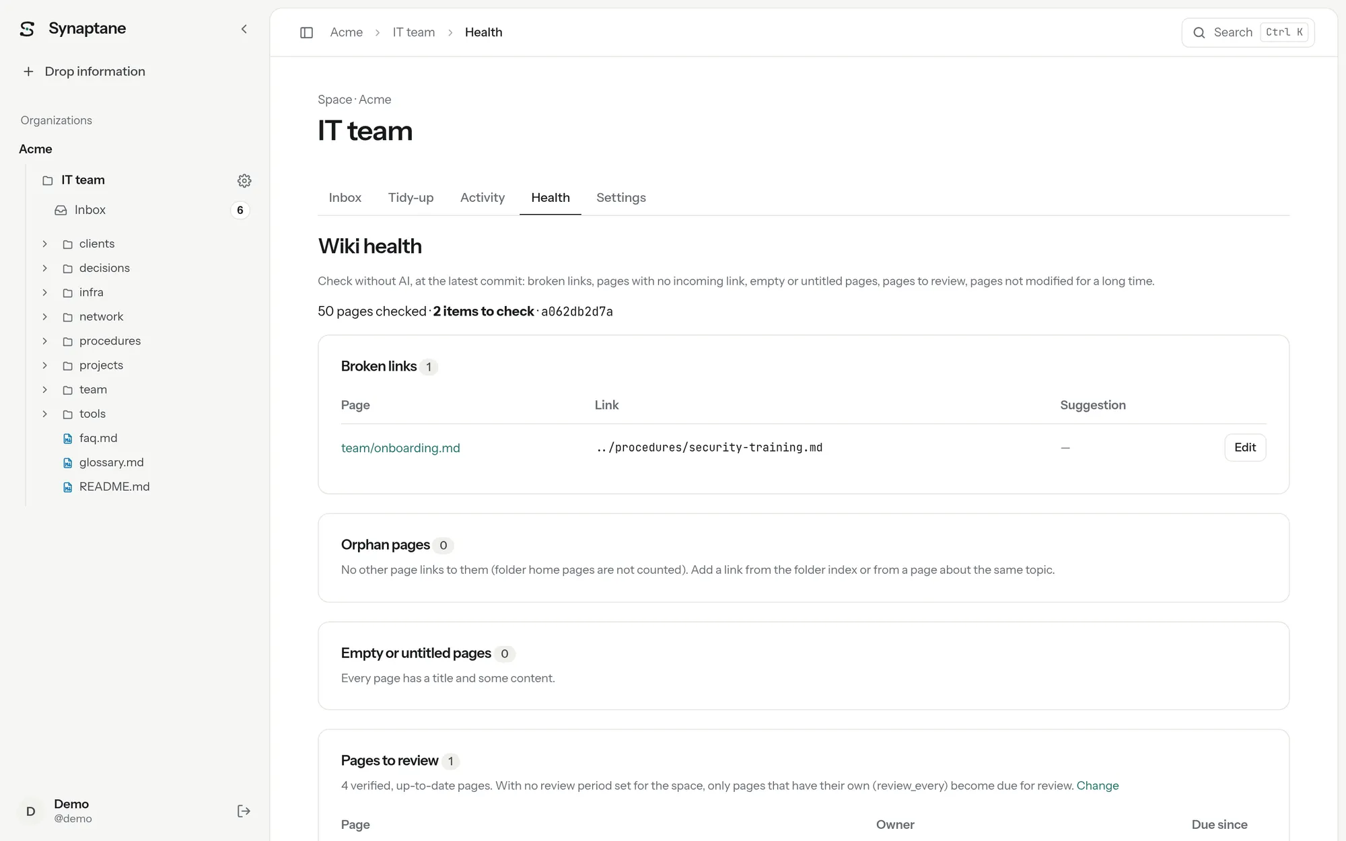Edit the broken security-training link
The image size is (1346, 841).
point(1245,447)
